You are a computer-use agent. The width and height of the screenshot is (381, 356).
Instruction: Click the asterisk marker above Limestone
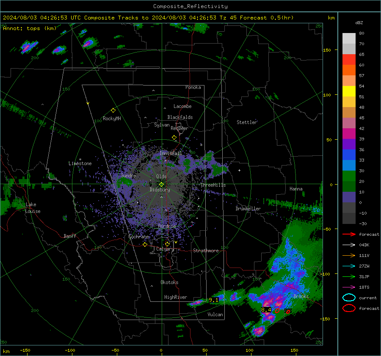[80, 160]
